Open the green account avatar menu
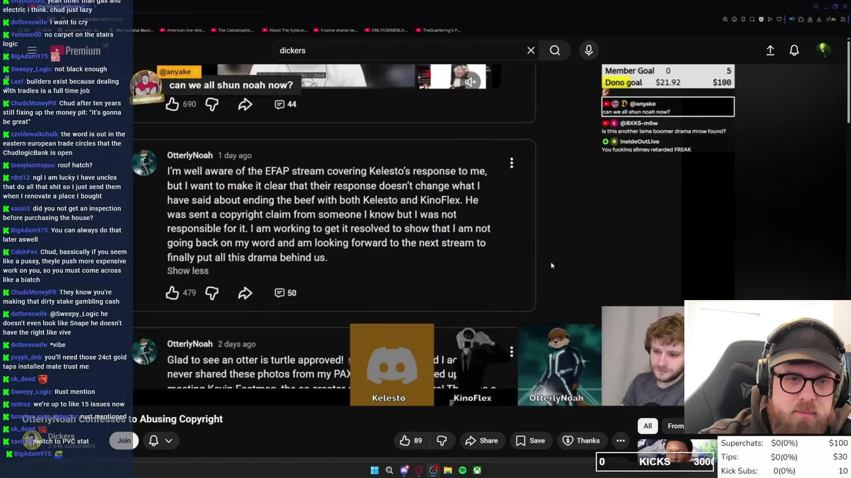This screenshot has width=851, height=478. click(x=823, y=50)
